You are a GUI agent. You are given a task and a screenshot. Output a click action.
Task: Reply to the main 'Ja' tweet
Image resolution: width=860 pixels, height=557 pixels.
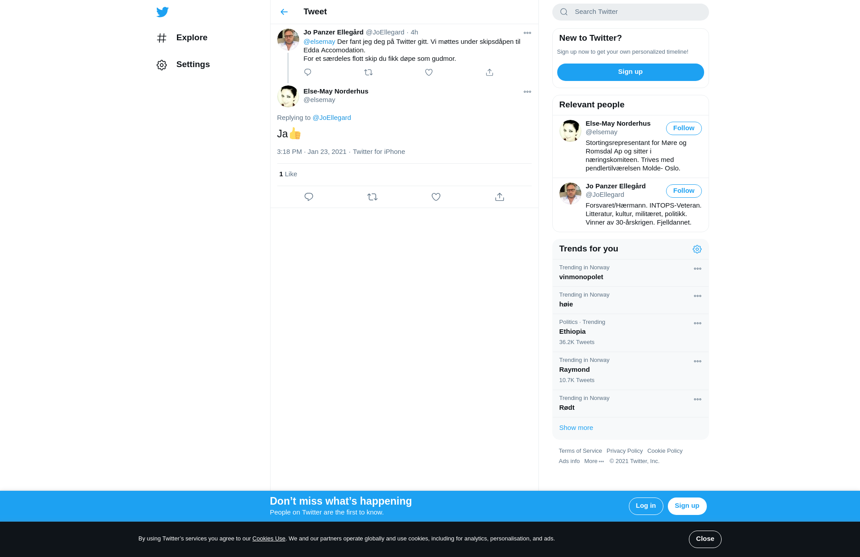(309, 197)
